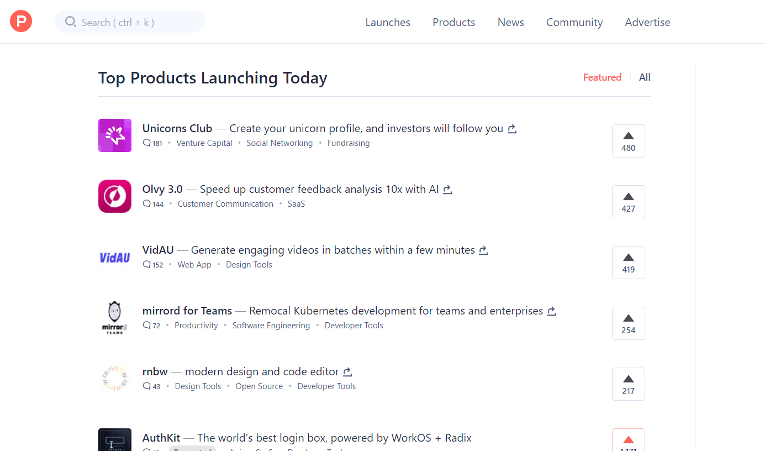Select the Fundraising topic tag

pyautogui.click(x=349, y=143)
